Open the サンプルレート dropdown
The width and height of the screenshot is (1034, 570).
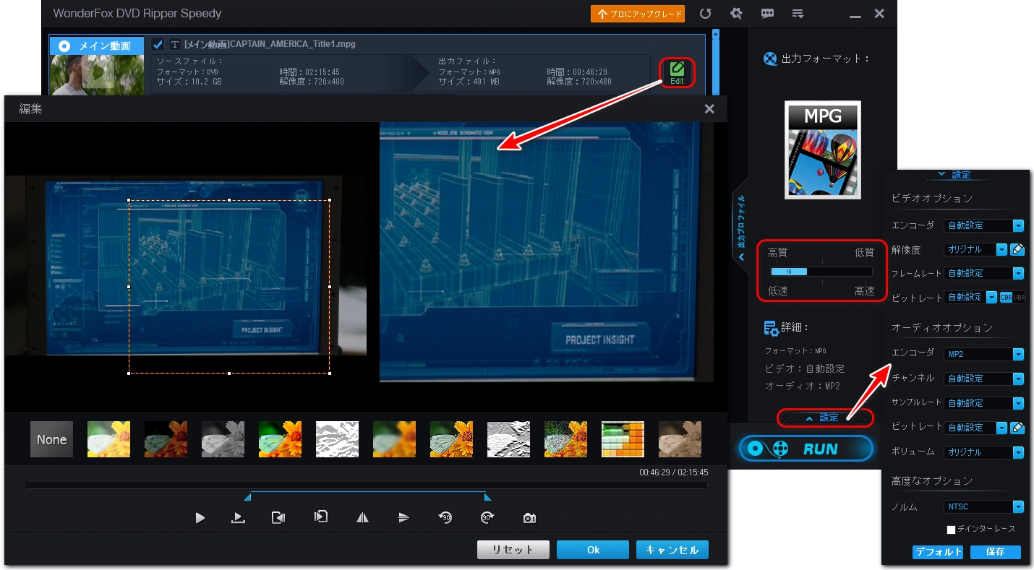pos(984,403)
